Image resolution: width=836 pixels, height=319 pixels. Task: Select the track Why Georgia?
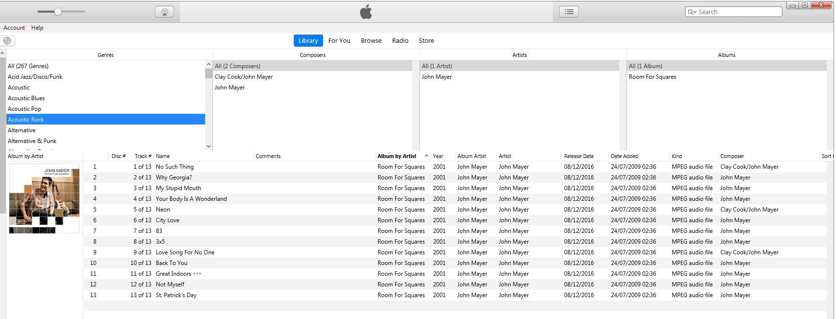(x=174, y=177)
